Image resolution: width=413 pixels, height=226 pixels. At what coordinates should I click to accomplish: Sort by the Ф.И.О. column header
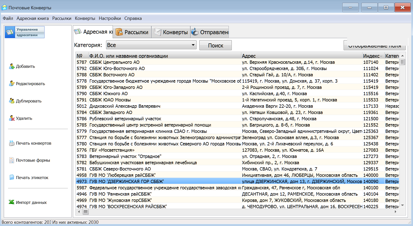pyautogui.click(x=165, y=56)
